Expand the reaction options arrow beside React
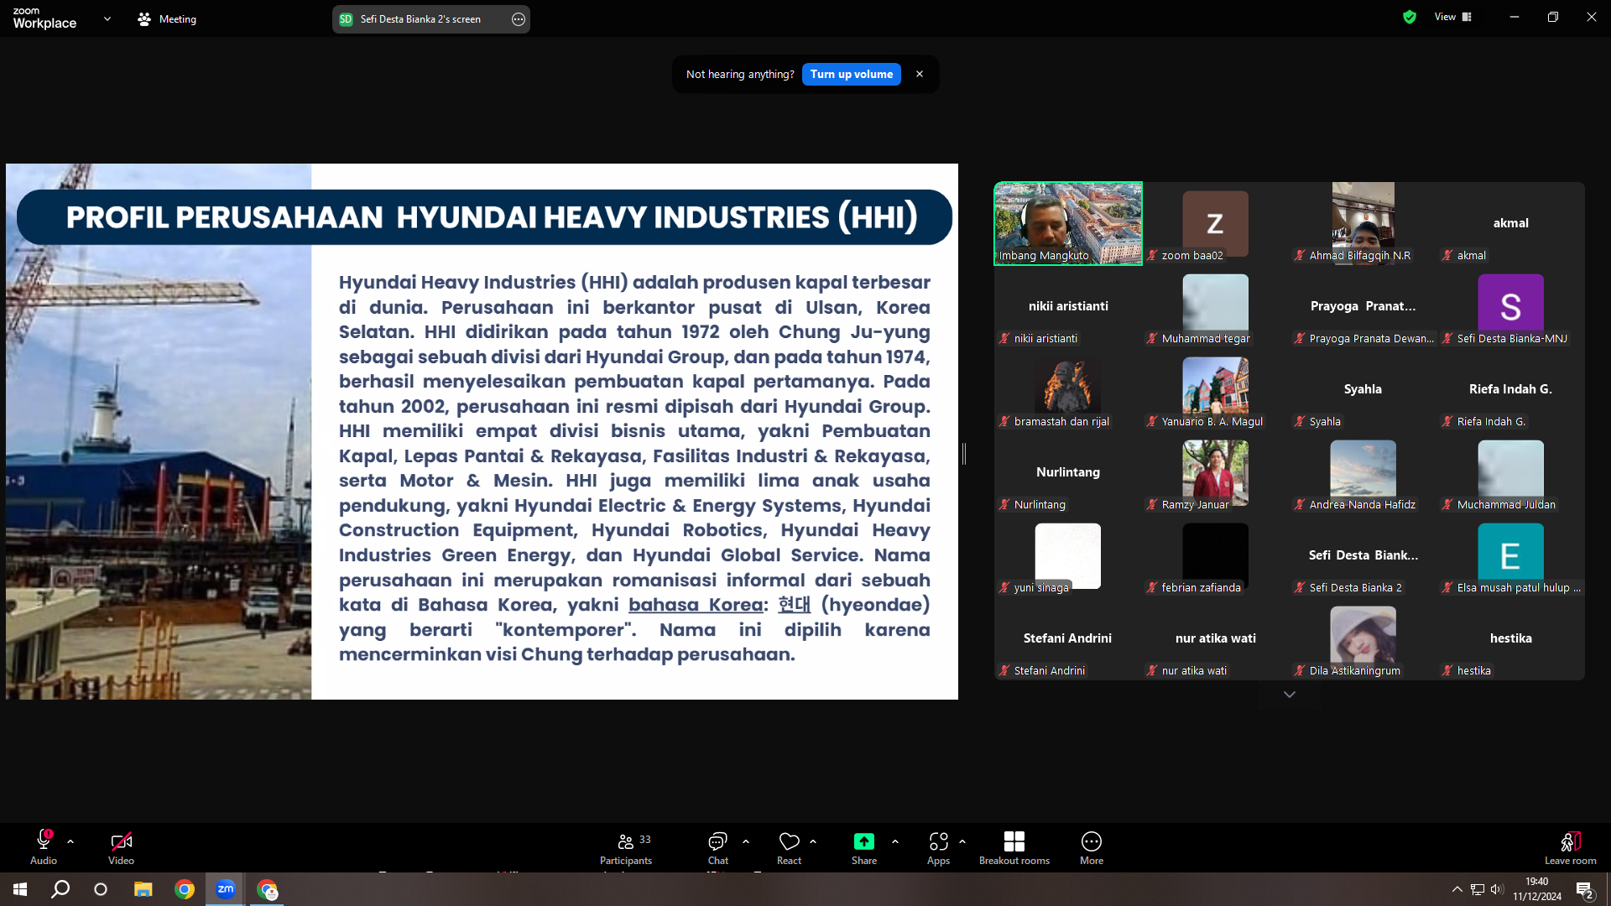Screen dimensions: 1611x906 pos(813,841)
